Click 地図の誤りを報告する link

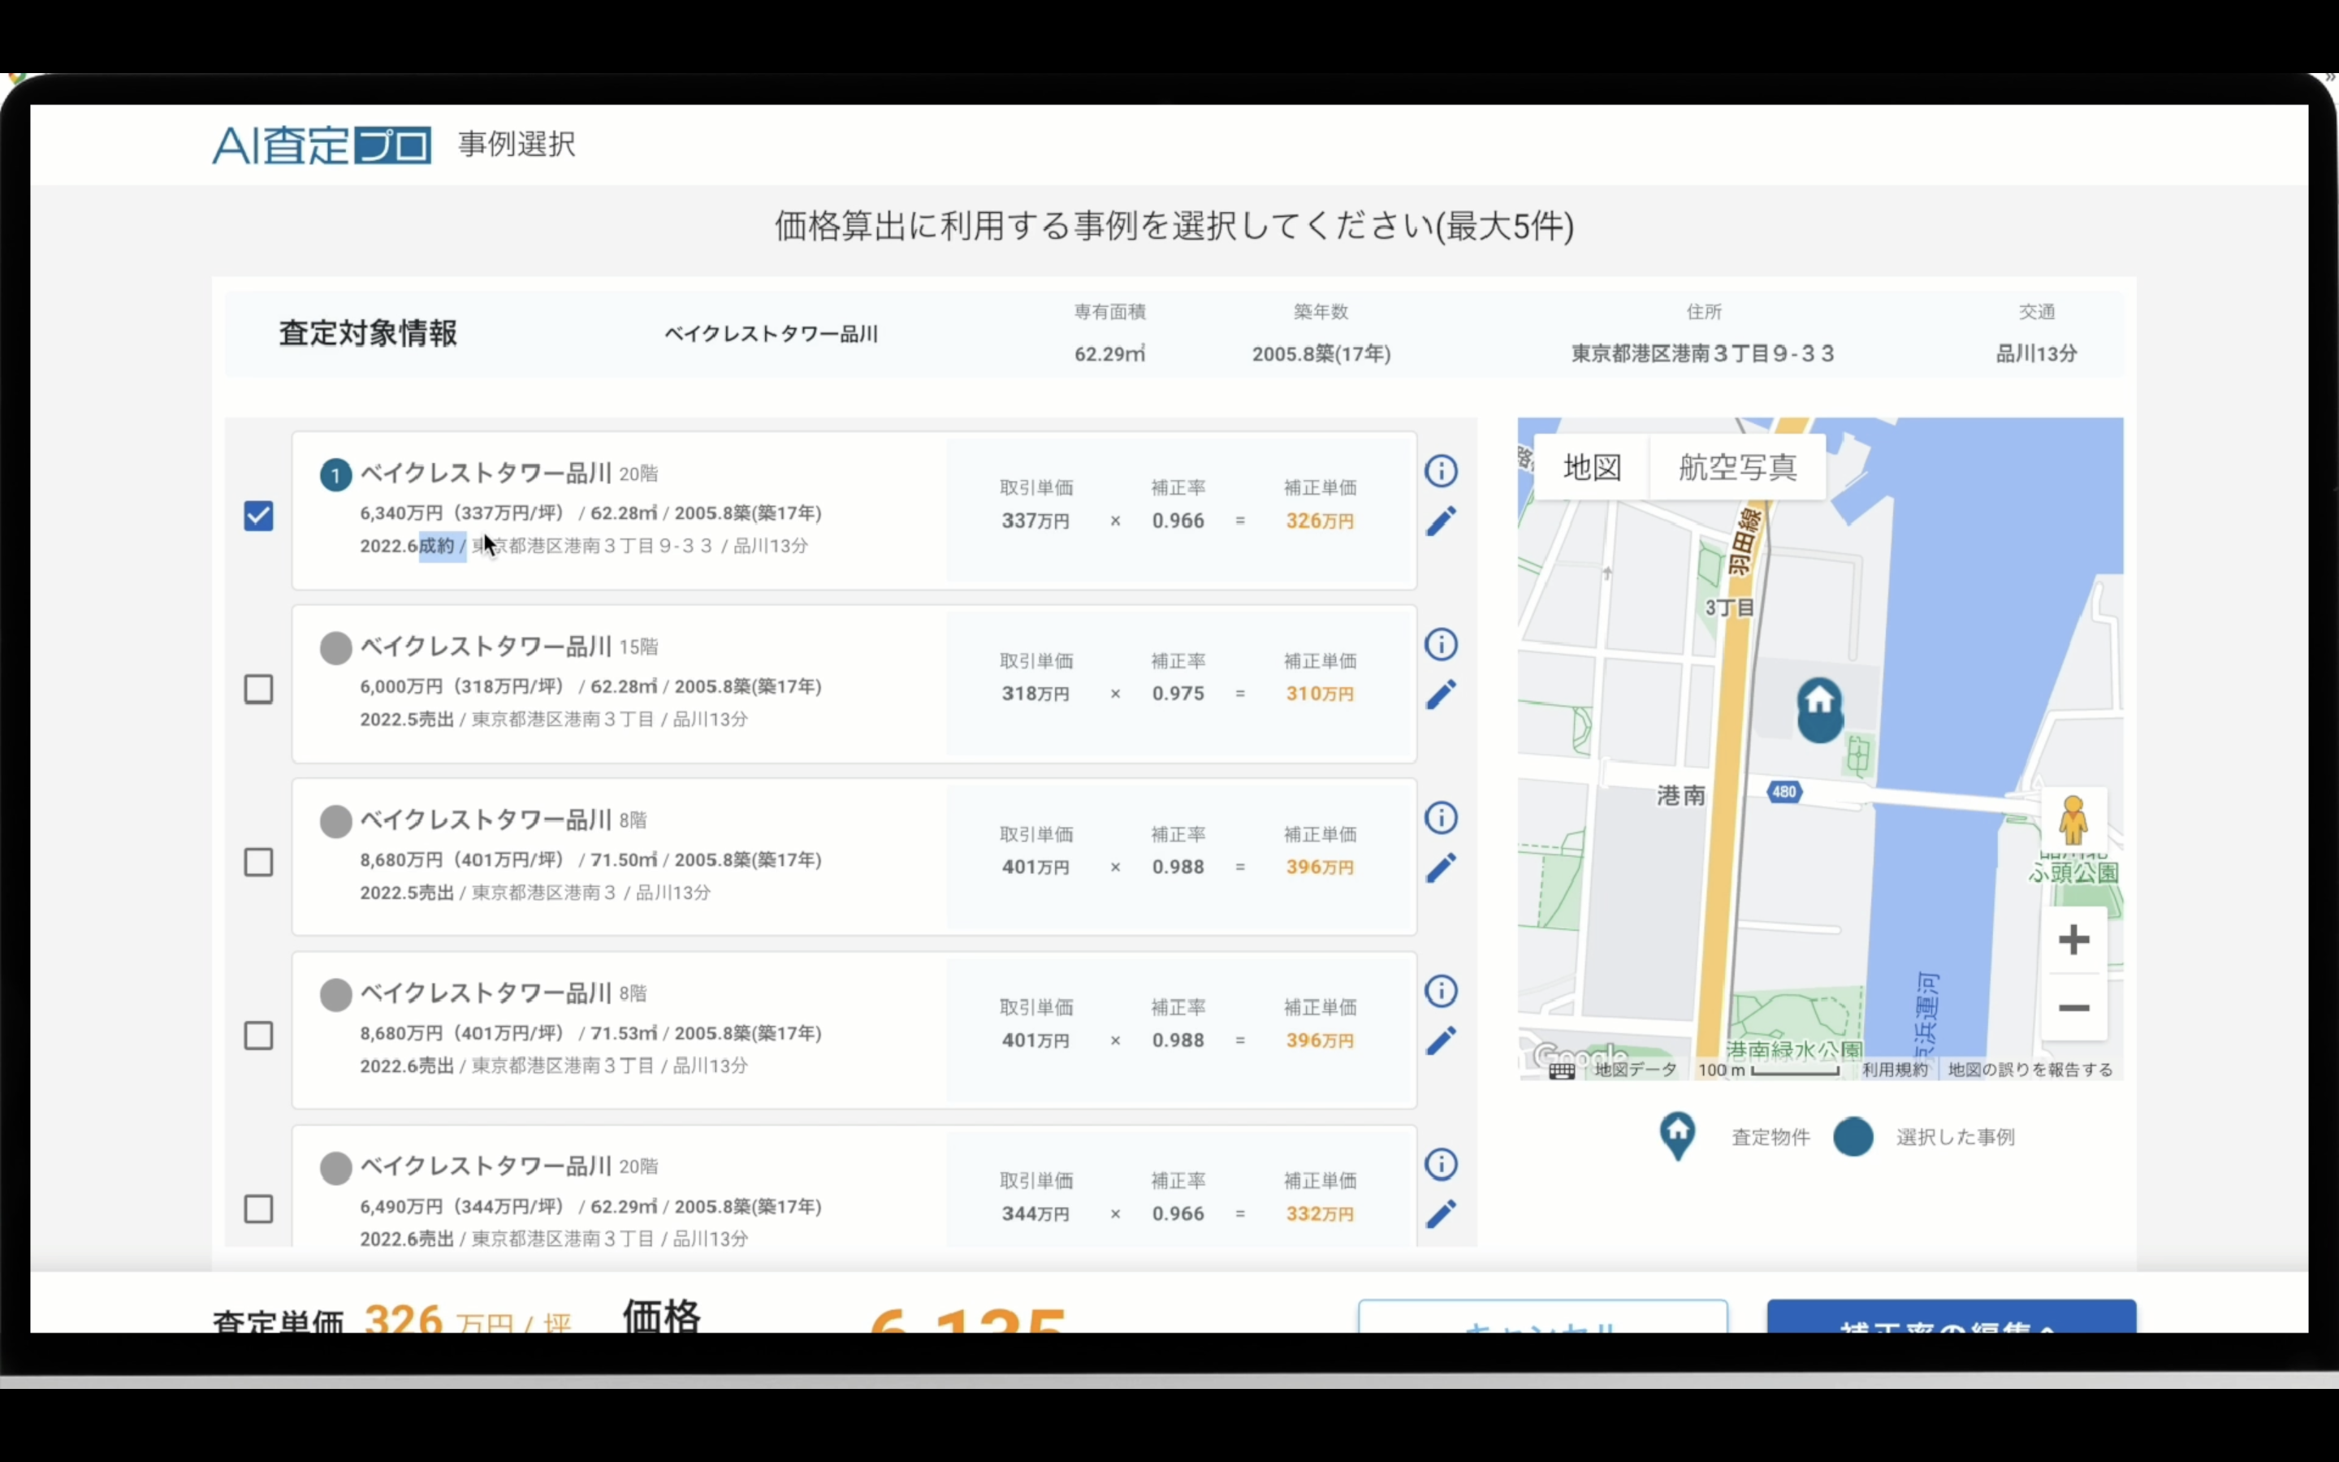click(x=2030, y=1070)
